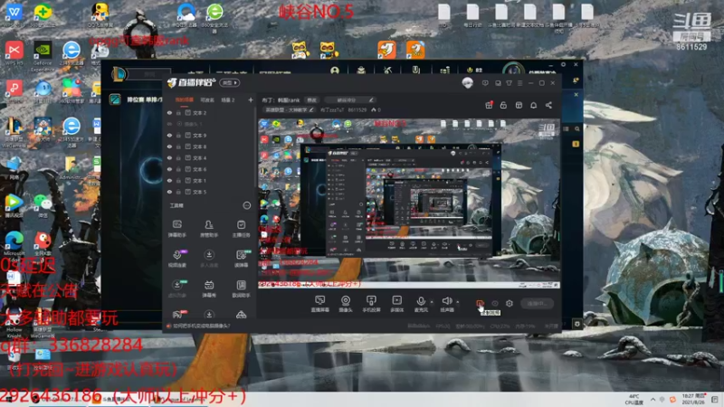This screenshot has width=724, height=407.
Task: Show the hidden 摄像头 1 layer
Action: point(169,124)
